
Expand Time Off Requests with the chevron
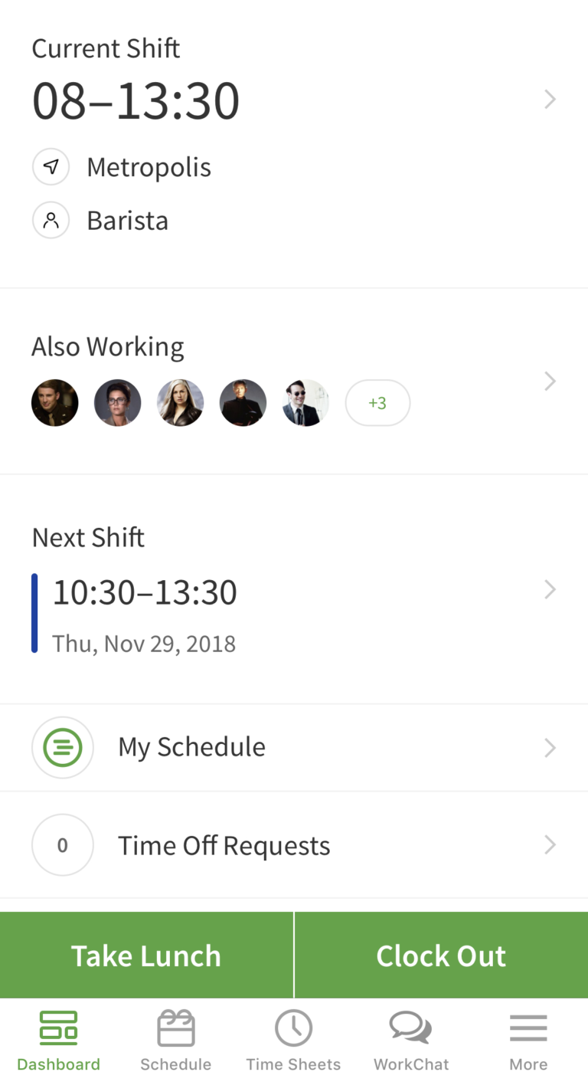click(x=550, y=844)
